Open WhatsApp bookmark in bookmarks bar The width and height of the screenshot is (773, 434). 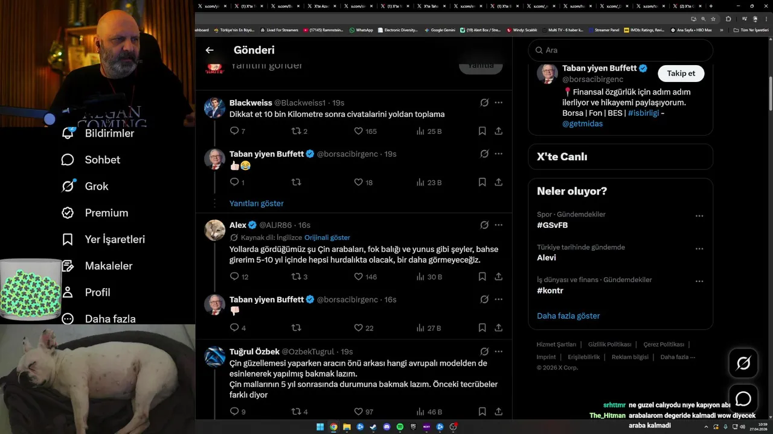coord(361,30)
